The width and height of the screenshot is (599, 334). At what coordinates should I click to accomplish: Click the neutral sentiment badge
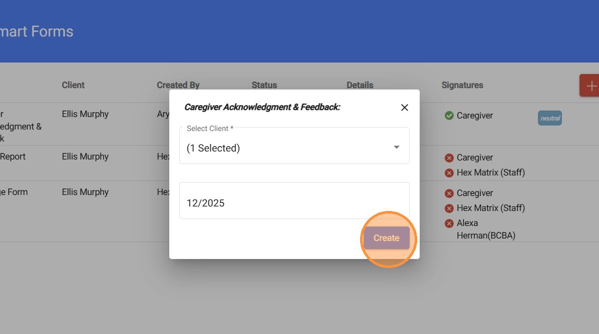coord(549,118)
